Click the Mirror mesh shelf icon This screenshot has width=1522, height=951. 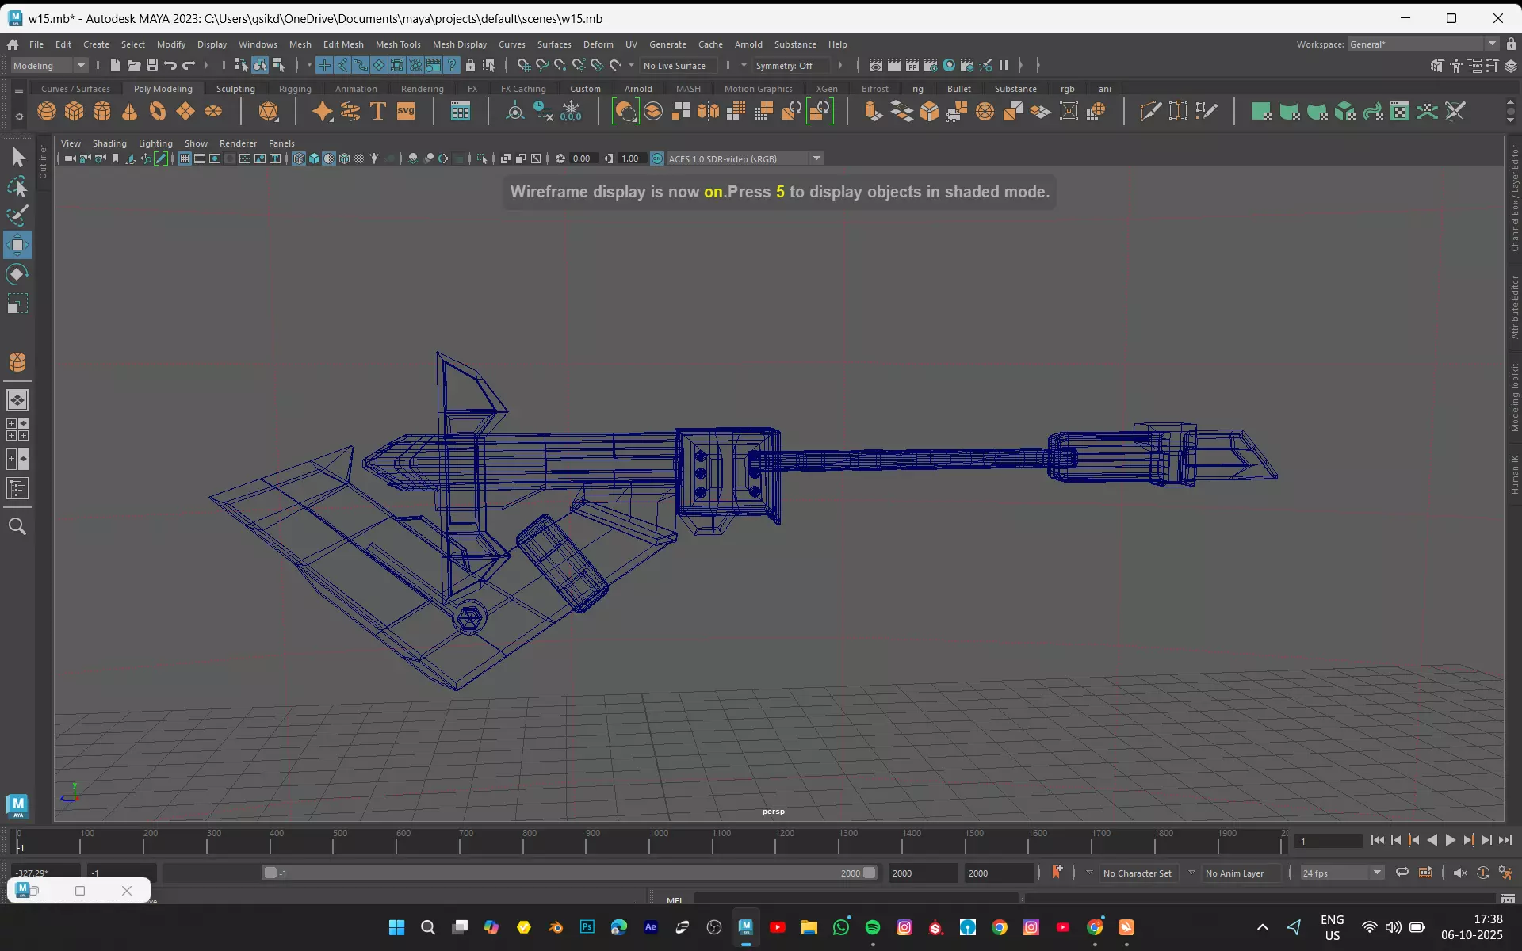click(x=708, y=112)
